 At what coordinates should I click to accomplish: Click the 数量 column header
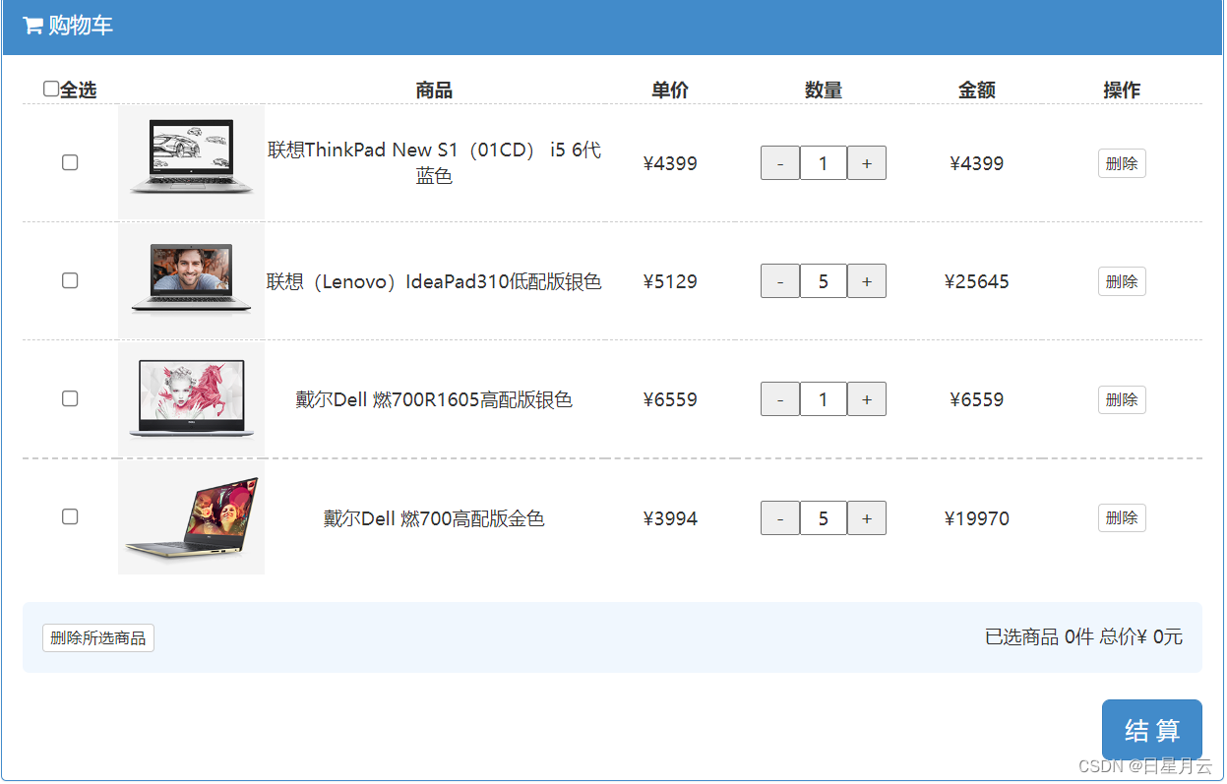pos(824,90)
